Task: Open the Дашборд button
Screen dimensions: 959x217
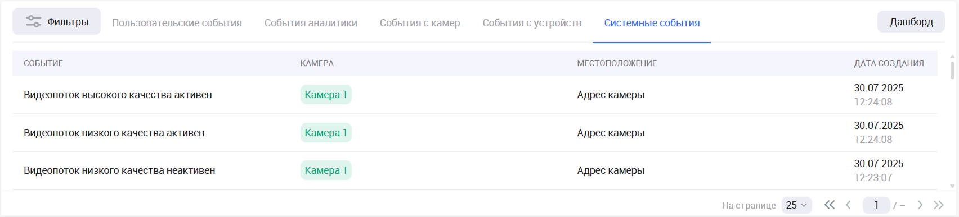Action: click(911, 22)
